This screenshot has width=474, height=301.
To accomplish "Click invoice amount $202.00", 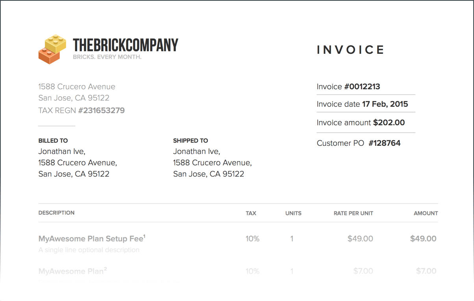I will pos(389,123).
